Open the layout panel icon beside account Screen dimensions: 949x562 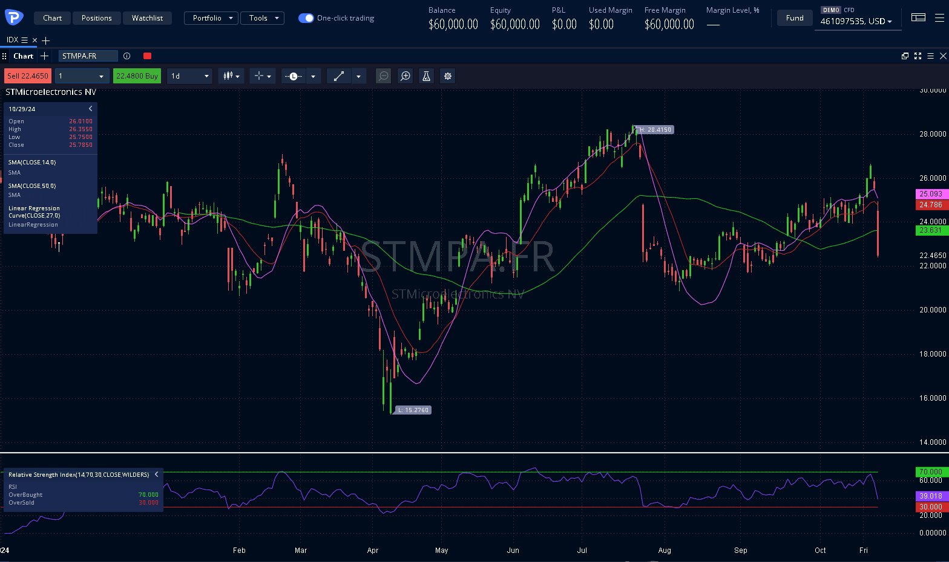pos(918,18)
